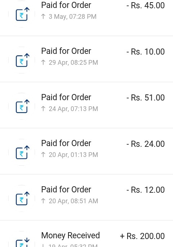Image resolution: width=173 pixels, height=247 pixels.
Task: Tap the up arrow beside 24 Apr, 07:13 PM
Action: (43, 109)
